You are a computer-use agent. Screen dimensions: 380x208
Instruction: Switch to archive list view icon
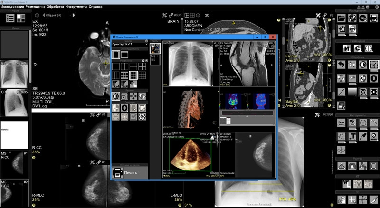click(x=10, y=18)
